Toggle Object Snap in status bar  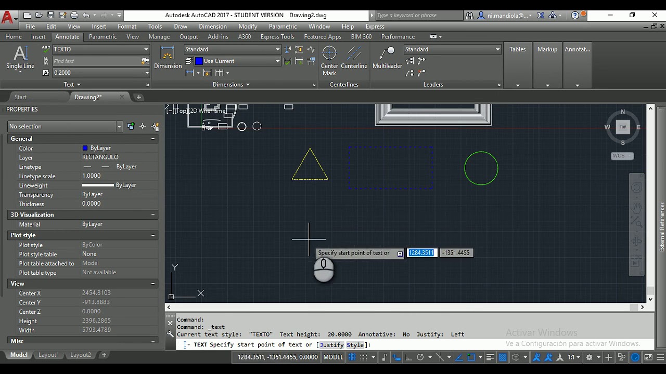[x=471, y=357]
